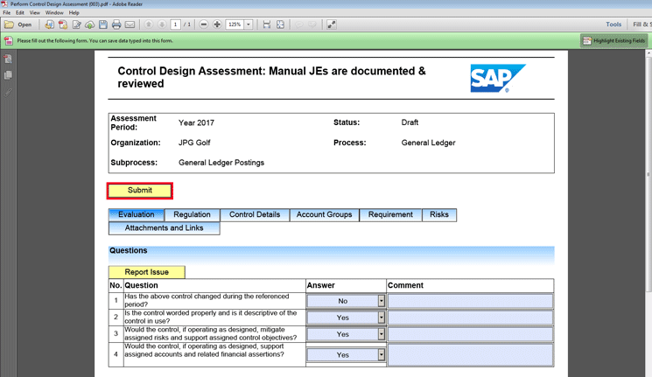
Task: Save the file with the floppy disk icon
Action: 103,24
